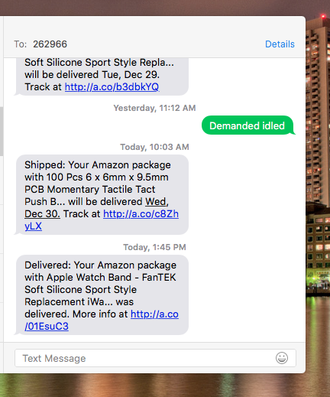Focus the Text Message input field
The image size is (330, 397).
155,358
